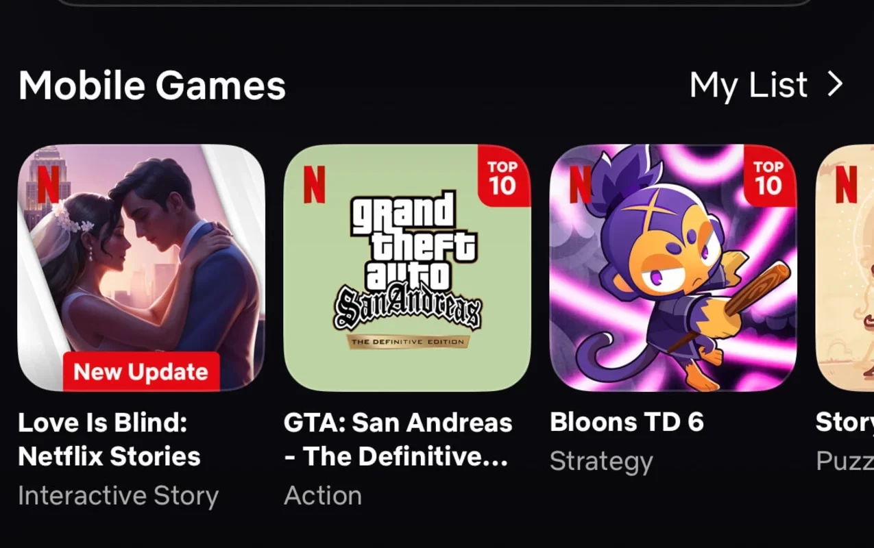The image size is (874, 548).
Task: Tap the New Update badge
Action: (x=141, y=372)
